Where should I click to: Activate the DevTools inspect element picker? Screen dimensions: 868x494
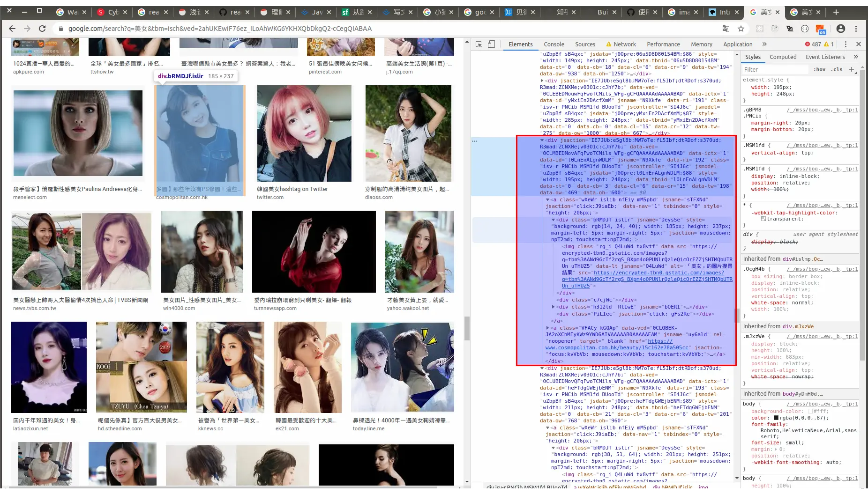479,44
